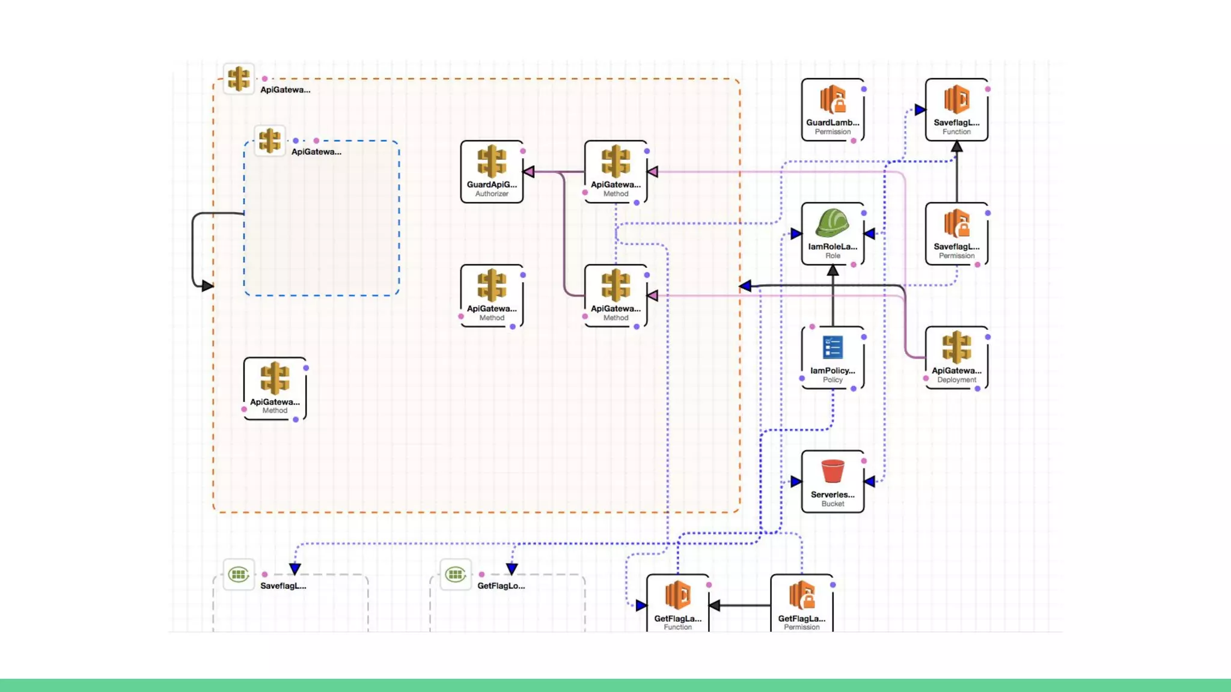The width and height of the screenshot is (1231, 692).
Task: Click the pink connector dot on SaveflagL... Function
Action: point(988,89)
